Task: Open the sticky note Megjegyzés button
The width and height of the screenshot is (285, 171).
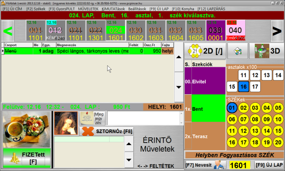Action: (x=92, y=118)
